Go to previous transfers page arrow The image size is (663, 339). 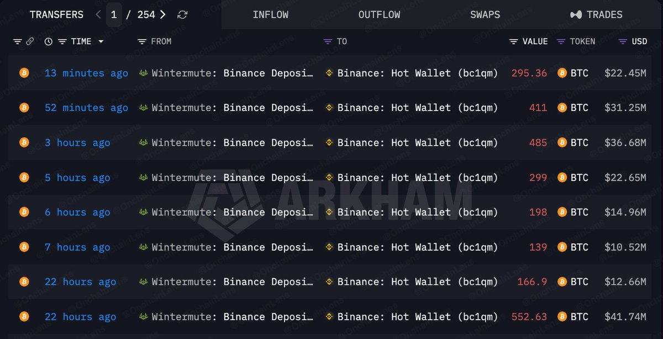[x=98, y=15]
